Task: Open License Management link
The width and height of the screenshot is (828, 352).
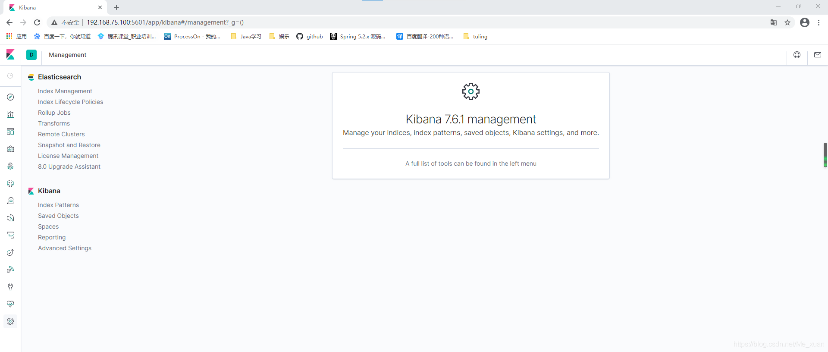Action: [x=68, y=156]
